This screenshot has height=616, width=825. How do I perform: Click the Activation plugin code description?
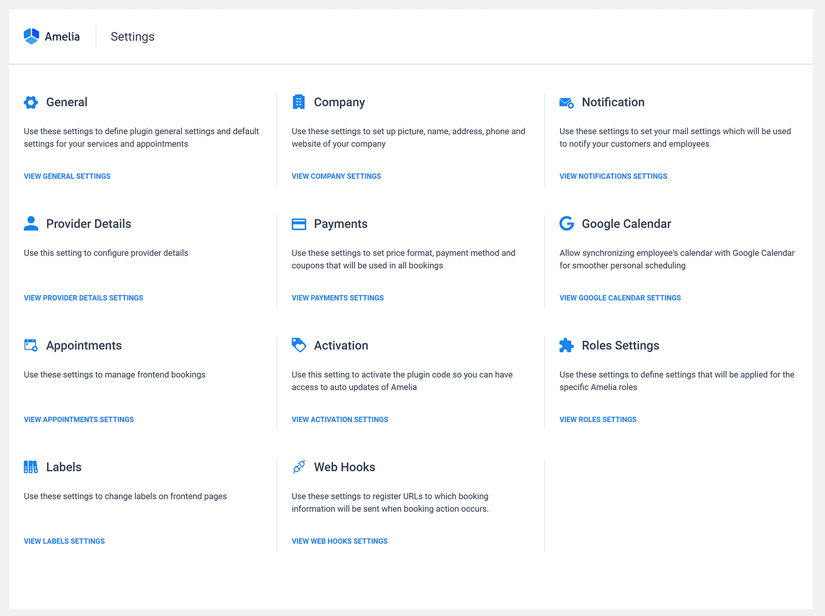coord(402,381)
